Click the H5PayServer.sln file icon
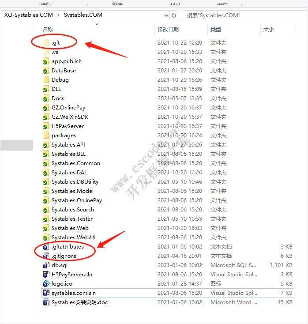Viewport: 308px width, 324px height. pos(46,275)
